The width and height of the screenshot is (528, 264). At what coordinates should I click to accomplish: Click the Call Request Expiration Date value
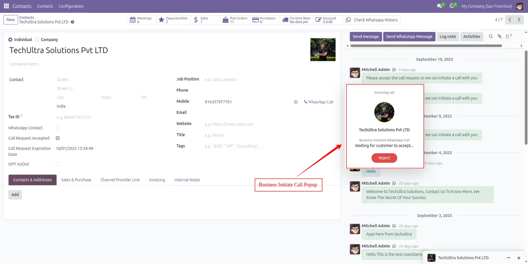click(x=74, y=148)
